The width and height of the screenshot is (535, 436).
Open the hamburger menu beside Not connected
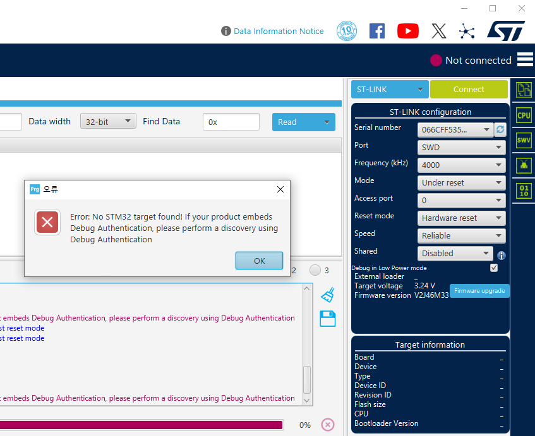pyautogui.click(x=525, y=60)
